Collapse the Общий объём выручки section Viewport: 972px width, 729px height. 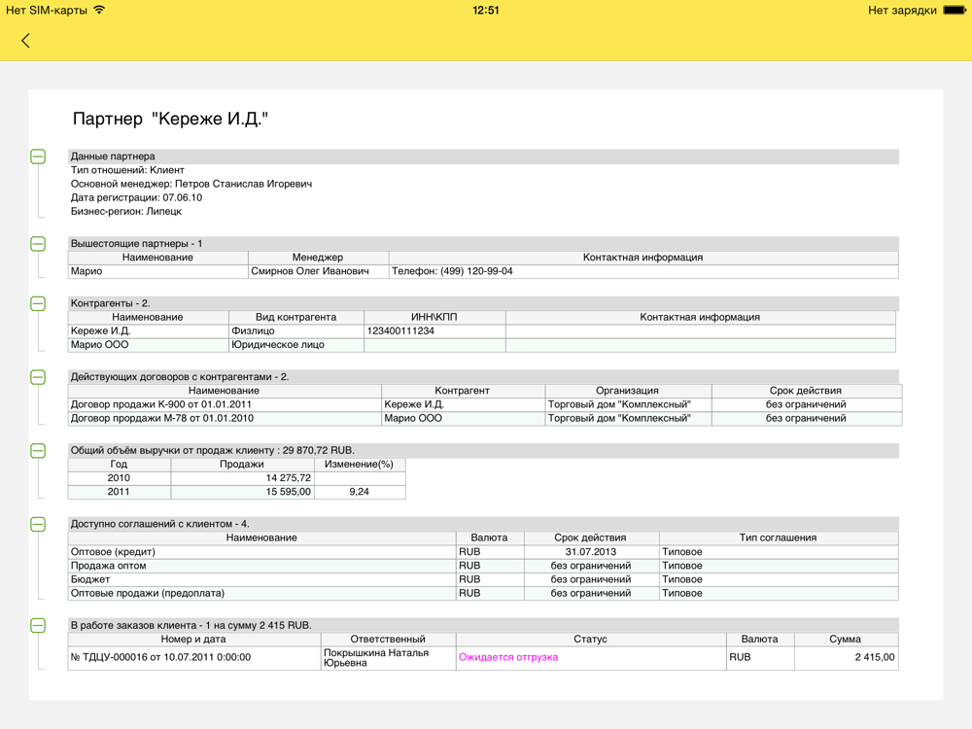click(38, 451)
